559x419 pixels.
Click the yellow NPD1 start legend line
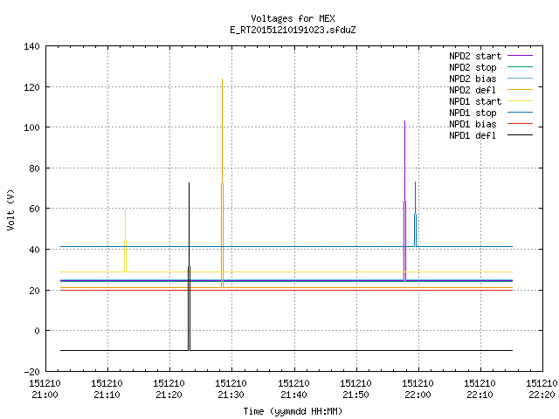tap(521, 101)
